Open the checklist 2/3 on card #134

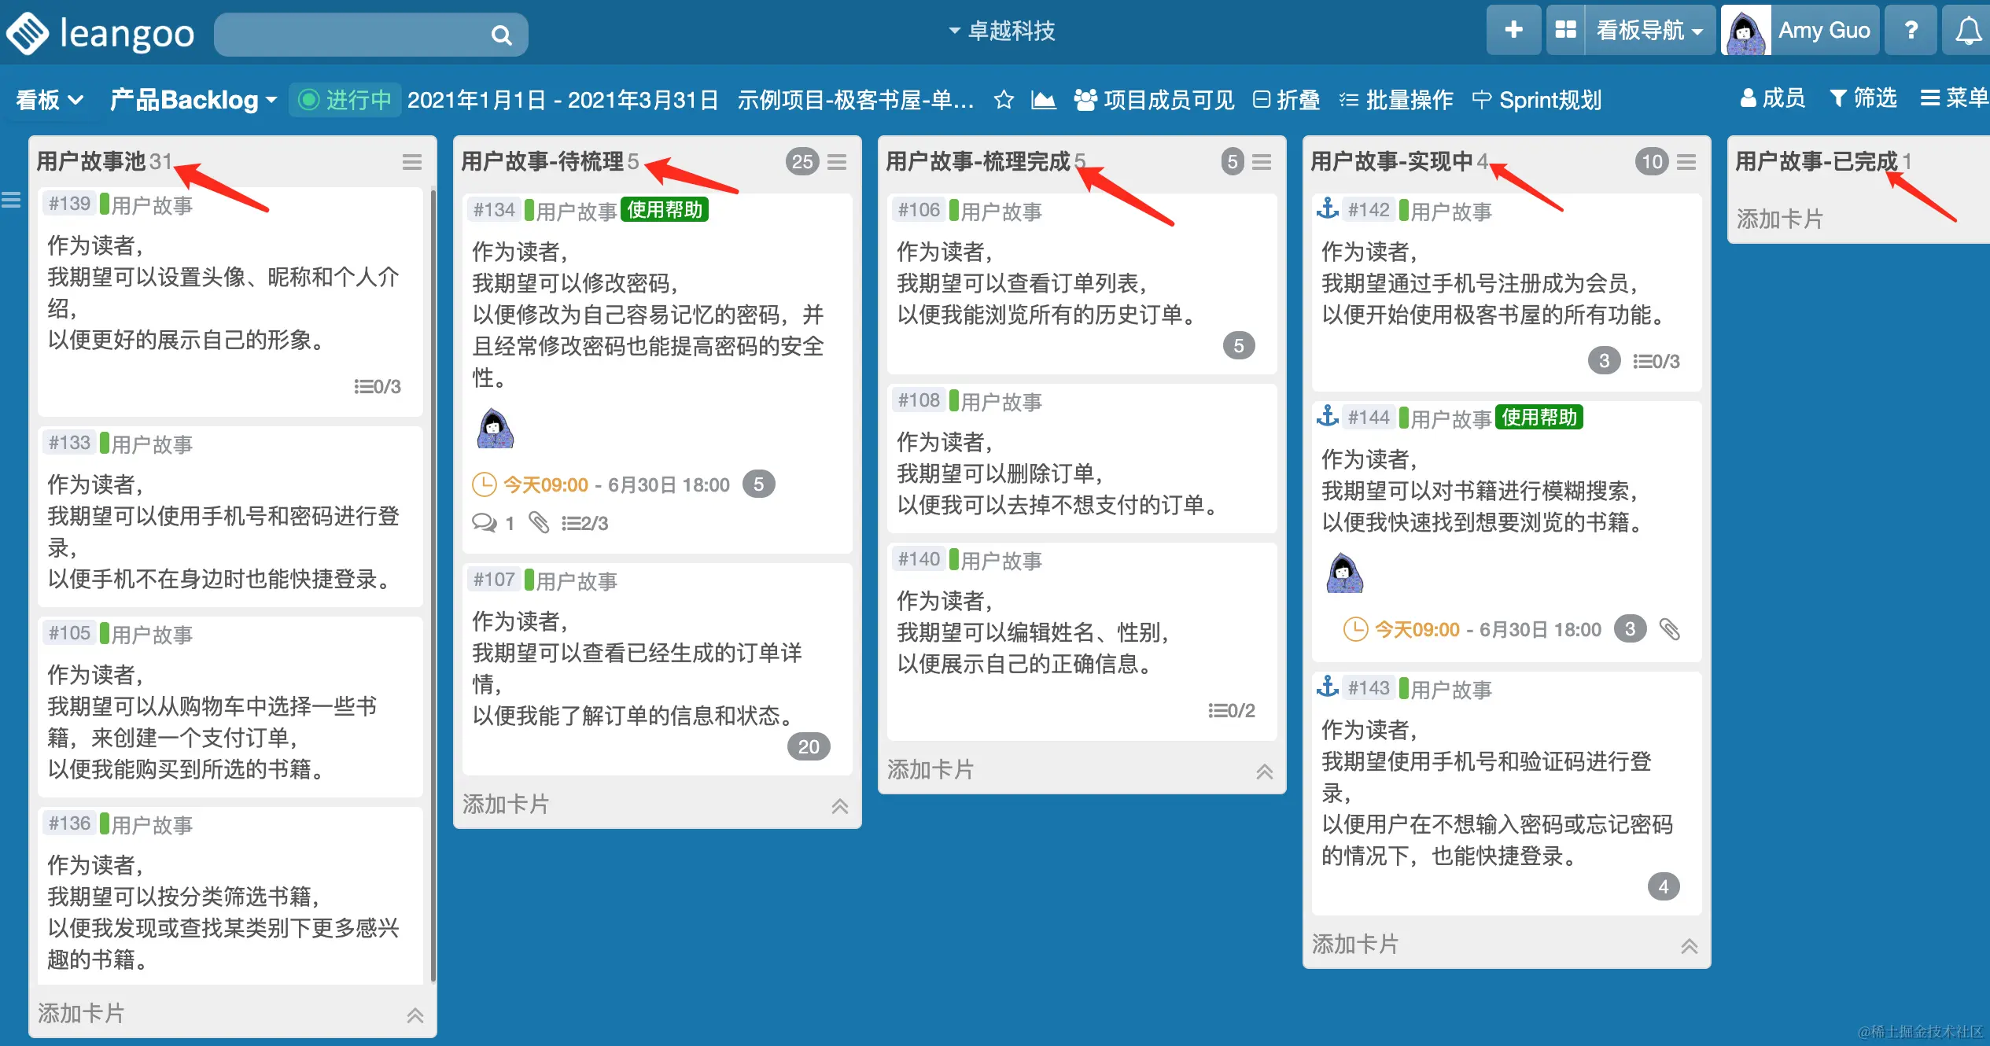pos(584,523)
